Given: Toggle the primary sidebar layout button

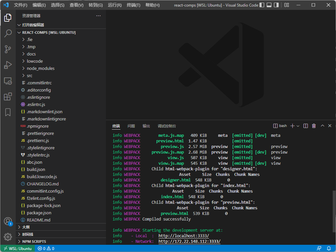Looking at the screenshot, I should tap(262, 5).
